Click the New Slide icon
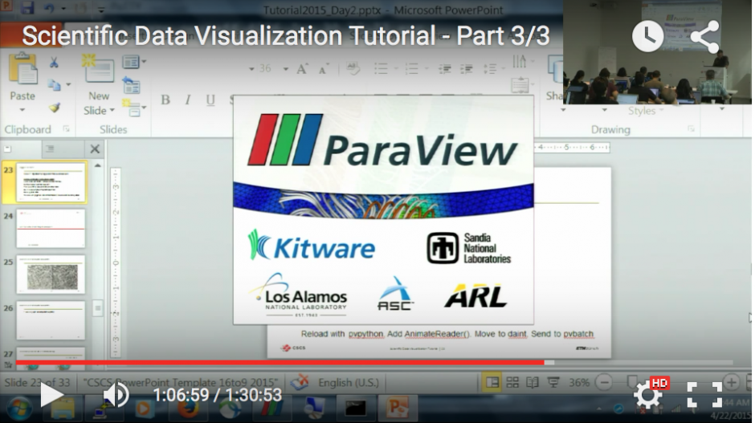Image resolution: width=755 pixels, height=423 pixels. click(x=98, y=71)
